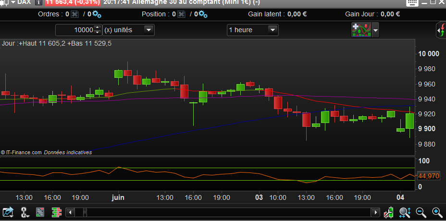Click the chain link chart grouping icon

[25, 212]
